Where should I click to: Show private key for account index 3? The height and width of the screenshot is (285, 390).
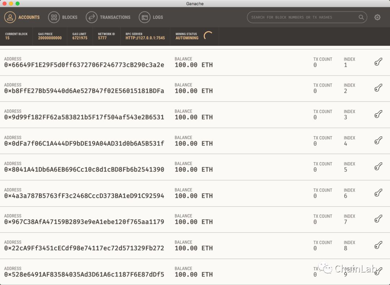[378, 114]
